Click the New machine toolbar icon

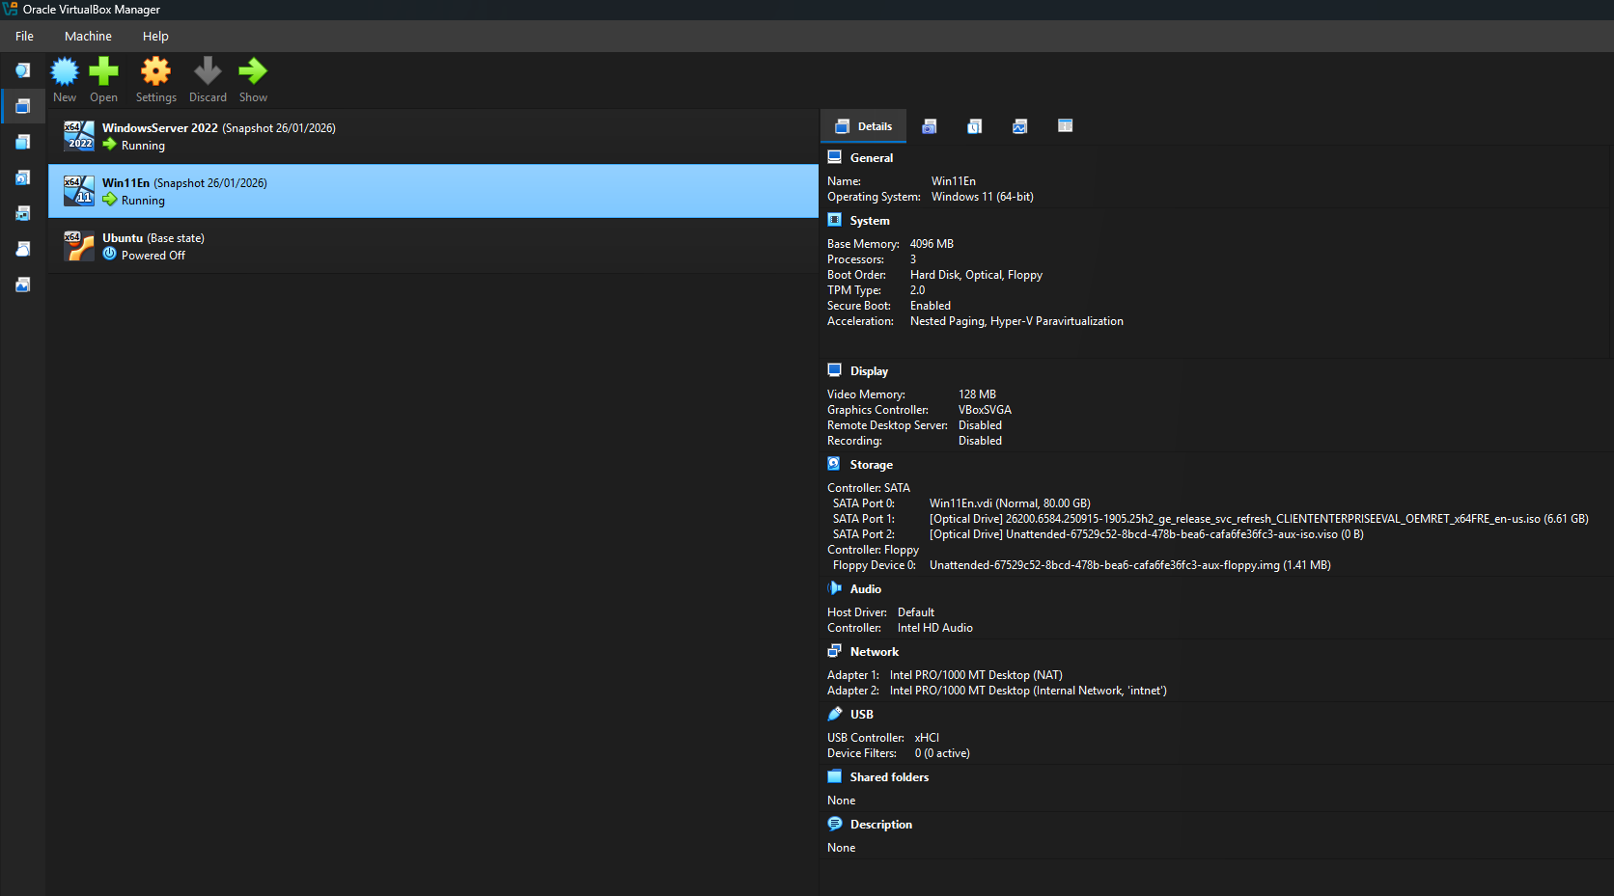point(65,72)
